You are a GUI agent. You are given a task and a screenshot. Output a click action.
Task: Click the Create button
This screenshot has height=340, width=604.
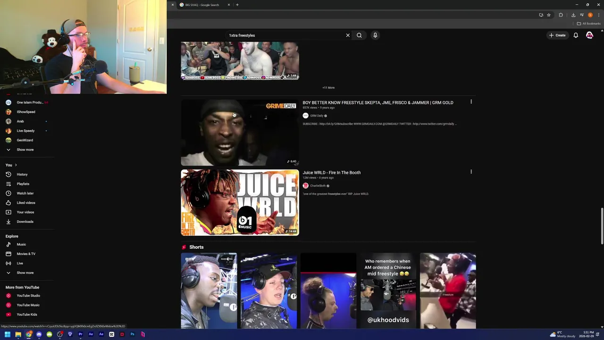(557, 35)
